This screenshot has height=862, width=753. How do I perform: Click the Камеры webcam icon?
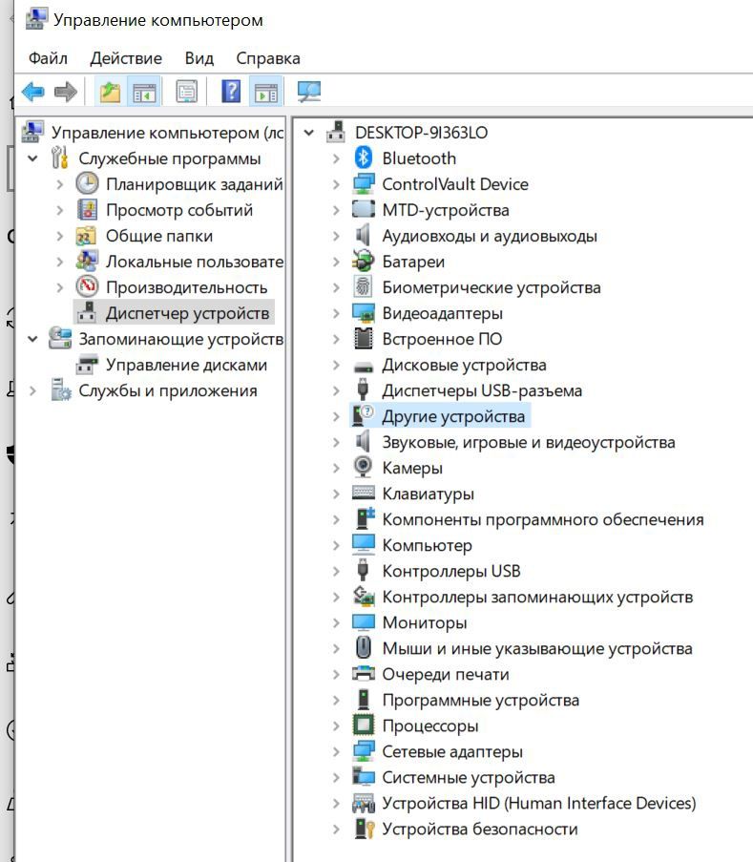pos(363,468)
